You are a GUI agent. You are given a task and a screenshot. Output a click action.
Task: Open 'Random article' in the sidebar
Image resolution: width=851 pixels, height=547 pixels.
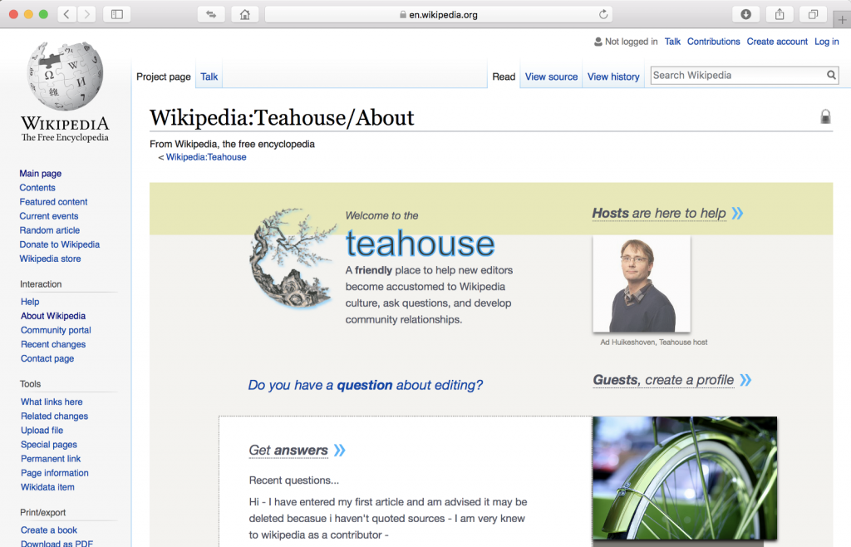pyautogui.click(x=50, y=230)
